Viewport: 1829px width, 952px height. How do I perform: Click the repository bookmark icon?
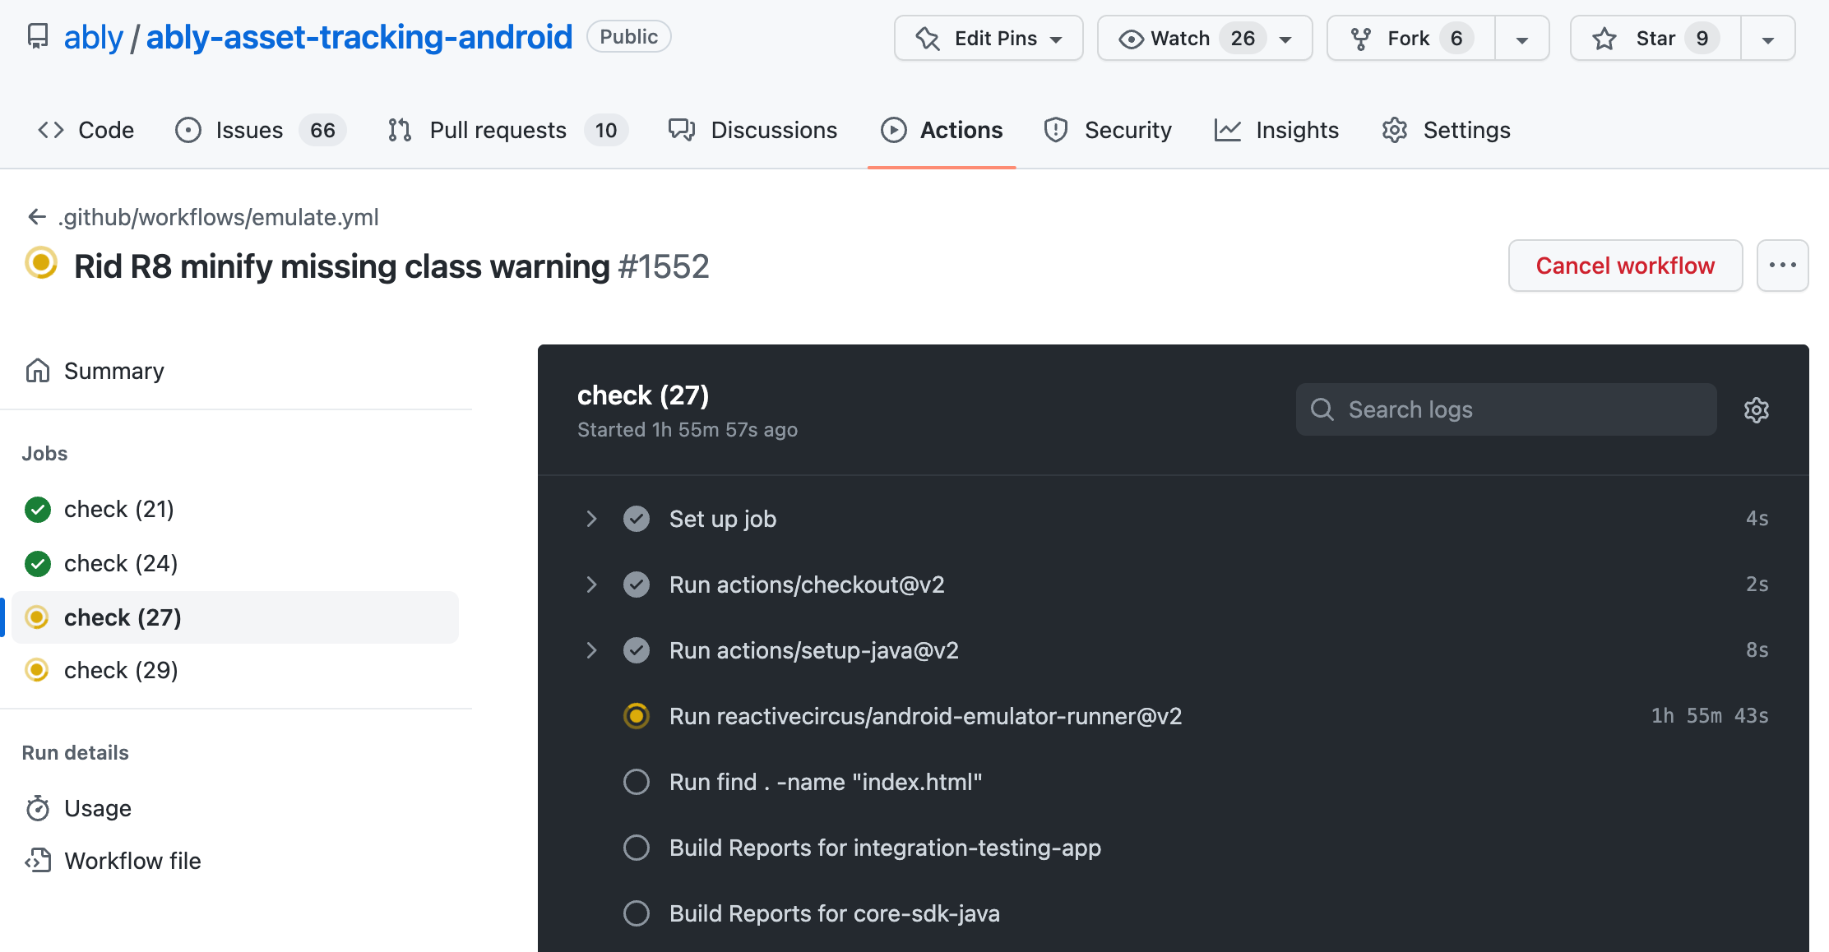coord(36,36)
